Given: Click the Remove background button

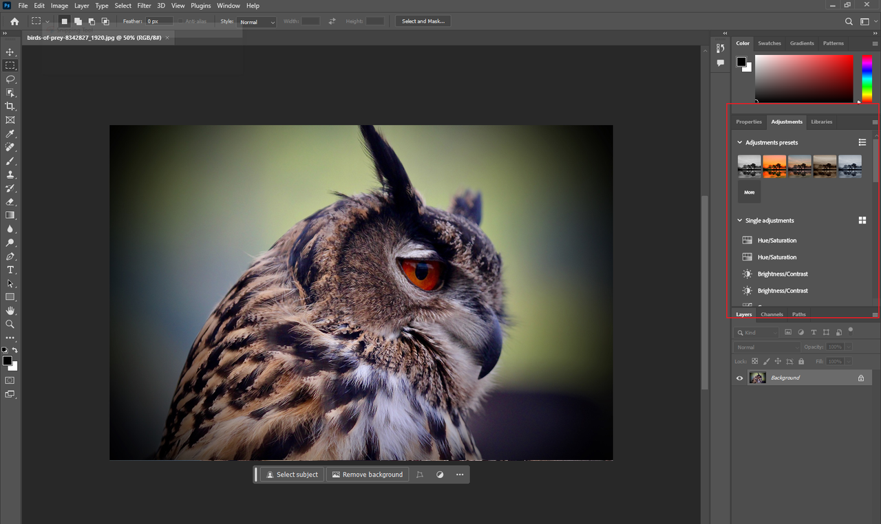Looking at the screenshot, I should [367, 474].
